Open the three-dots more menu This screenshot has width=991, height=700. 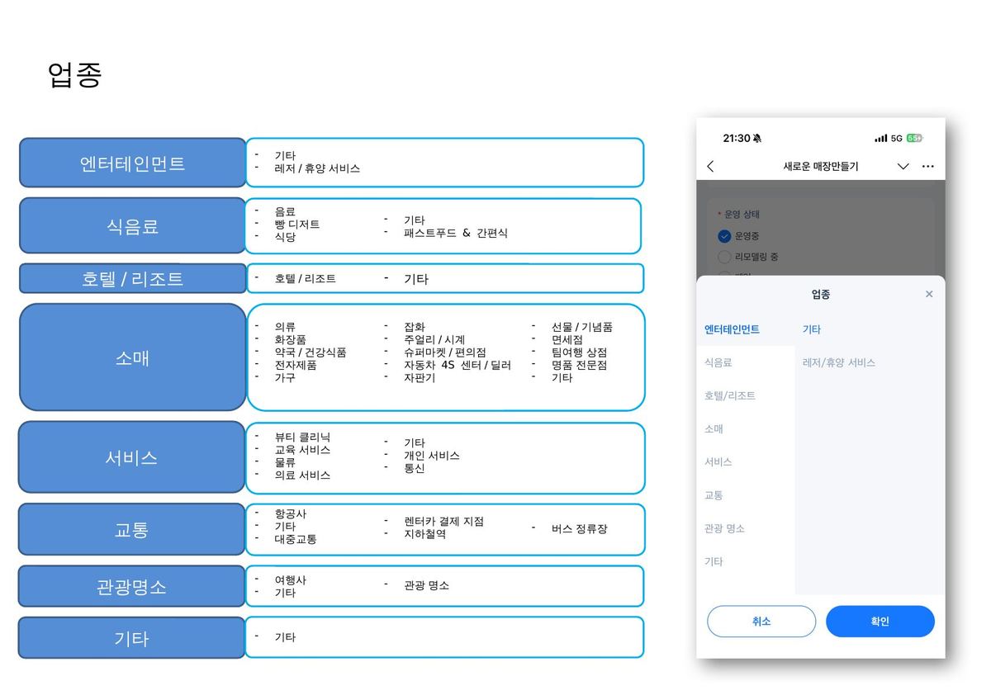pyautogui.click(x=927, y=166)
